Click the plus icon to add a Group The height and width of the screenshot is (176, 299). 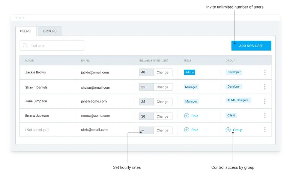click(x=228, y=130)
